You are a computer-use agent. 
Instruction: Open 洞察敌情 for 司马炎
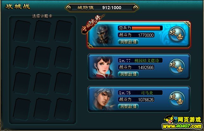[x=128, y=107]
